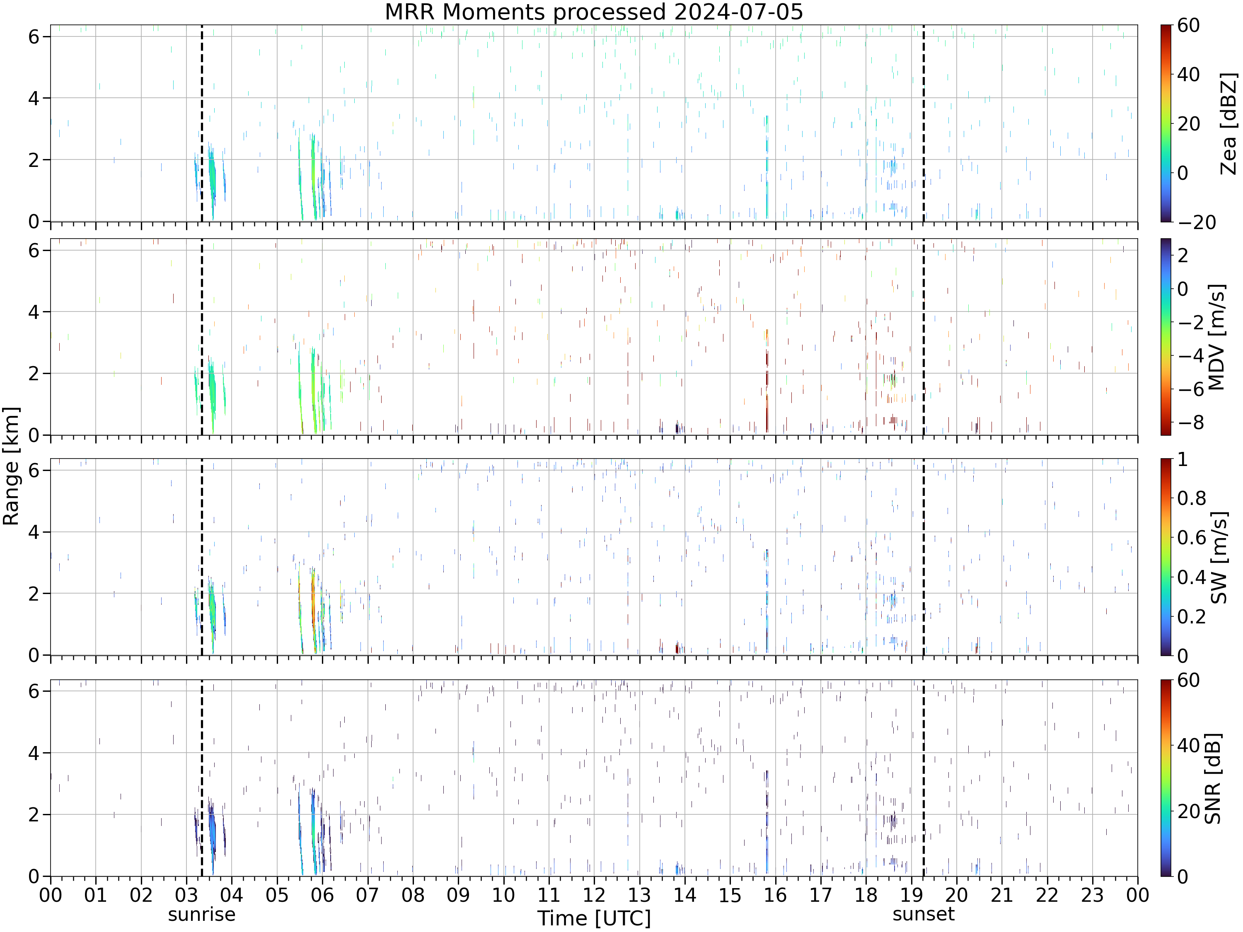
Task: Click the SNR [dB] colorbar
Action: (1166, 777)
